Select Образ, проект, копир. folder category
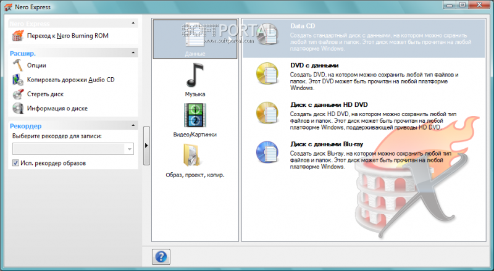This screenshot has width=494, height=271. tap(191, 156)
